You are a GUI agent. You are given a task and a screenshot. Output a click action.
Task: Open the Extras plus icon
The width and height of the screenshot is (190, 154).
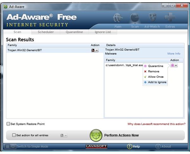(170, 17)
